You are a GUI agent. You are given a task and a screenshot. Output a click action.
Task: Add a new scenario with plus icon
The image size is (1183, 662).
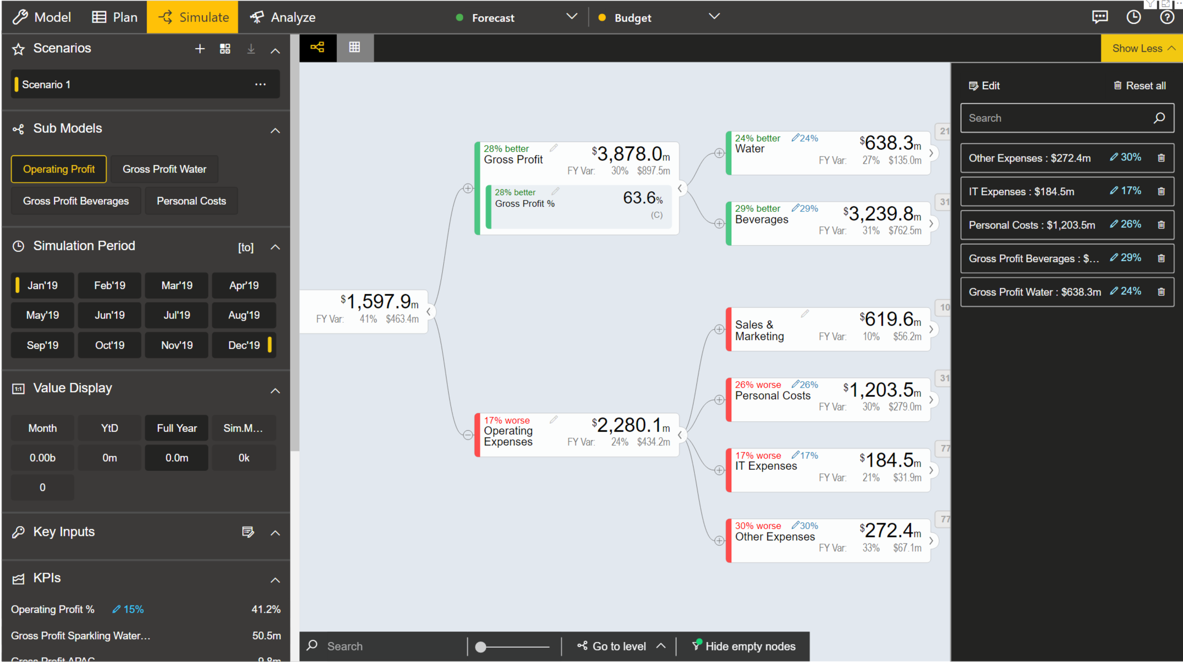point(200,49)
